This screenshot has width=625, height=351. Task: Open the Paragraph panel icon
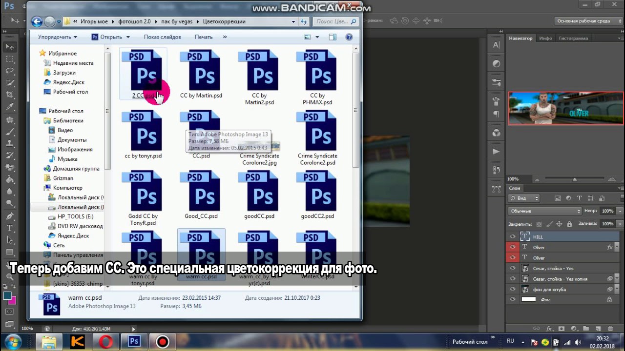tap(496, 114)
